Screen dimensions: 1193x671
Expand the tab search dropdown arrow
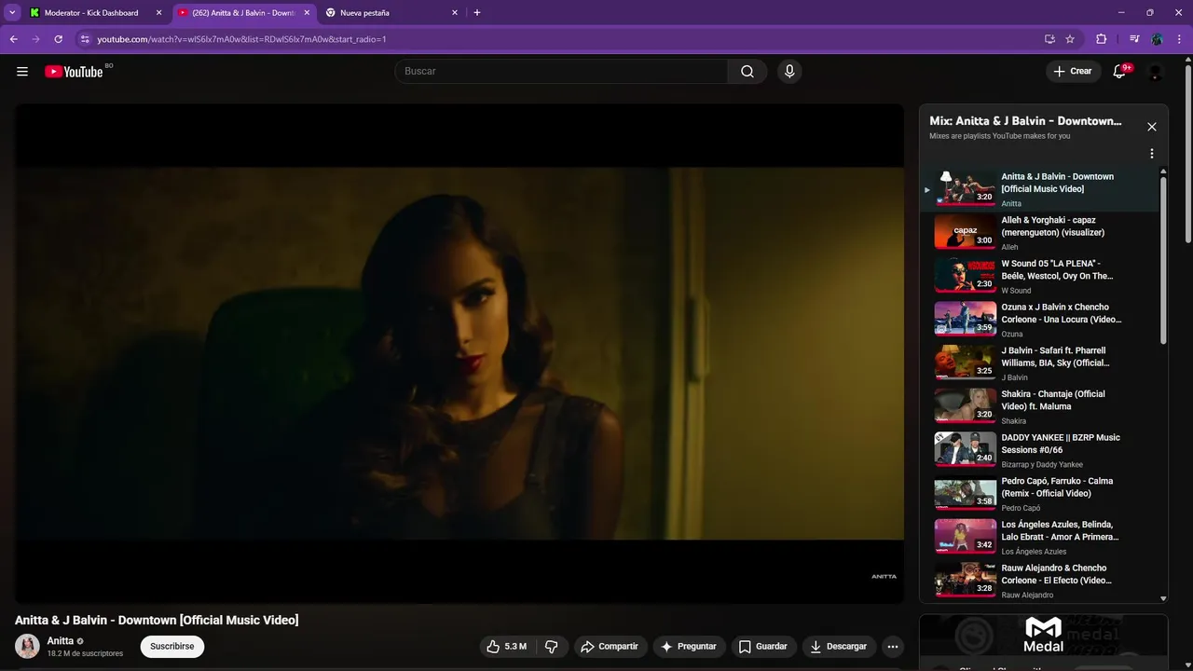click(x=12, y=13)
